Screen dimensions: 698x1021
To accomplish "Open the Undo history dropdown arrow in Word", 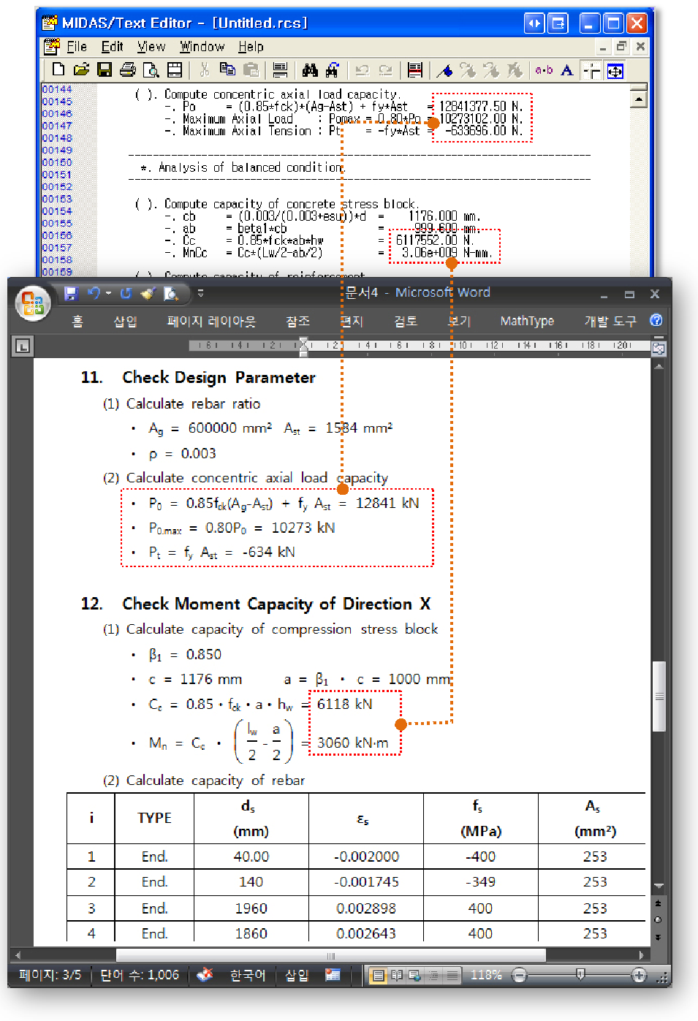I will tap(108, 293).
